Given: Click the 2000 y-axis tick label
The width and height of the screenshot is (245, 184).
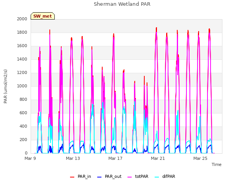Looking at the screenshot, I should pos(22,19).
